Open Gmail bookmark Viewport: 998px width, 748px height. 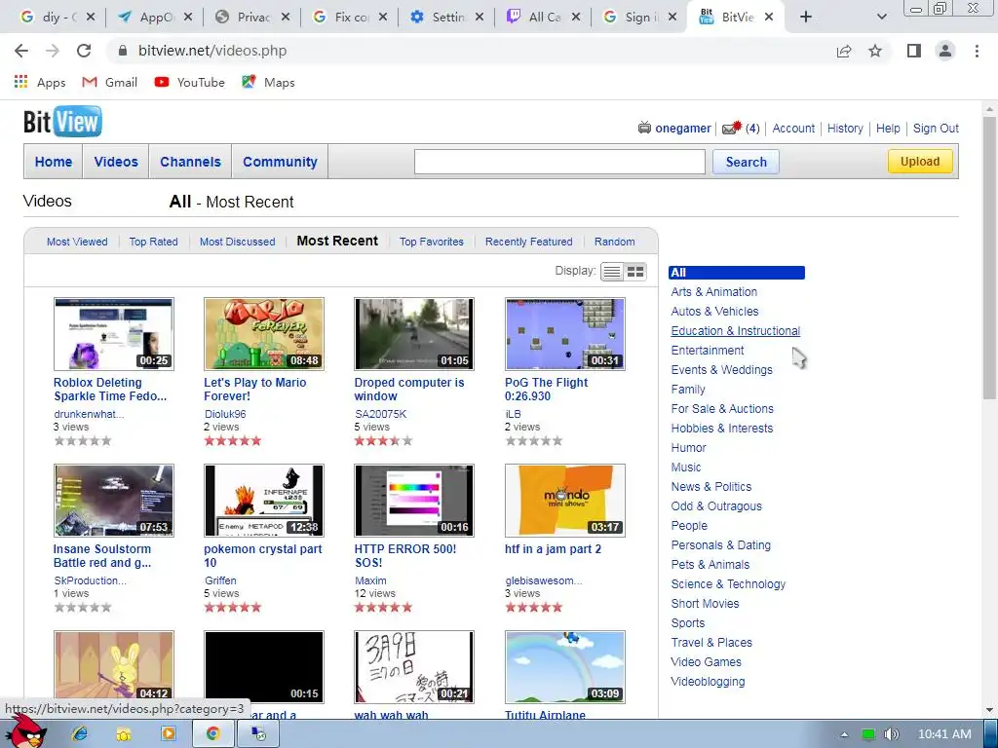(109, 82)
